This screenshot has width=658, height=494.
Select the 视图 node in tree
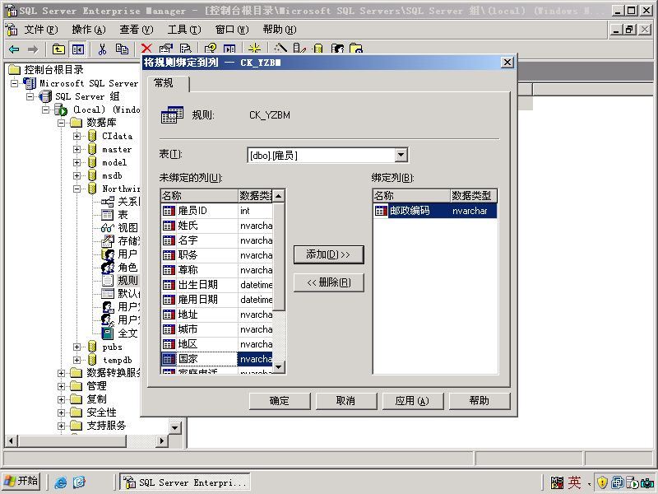[x=127, y=228]
